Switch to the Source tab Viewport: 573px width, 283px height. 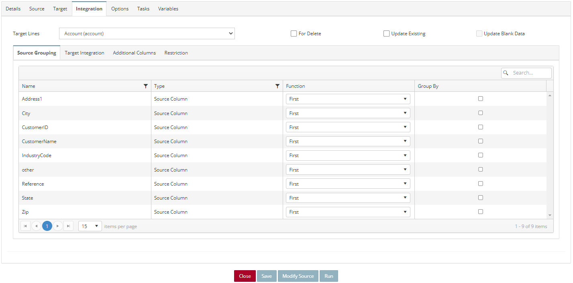click(37, 9)
